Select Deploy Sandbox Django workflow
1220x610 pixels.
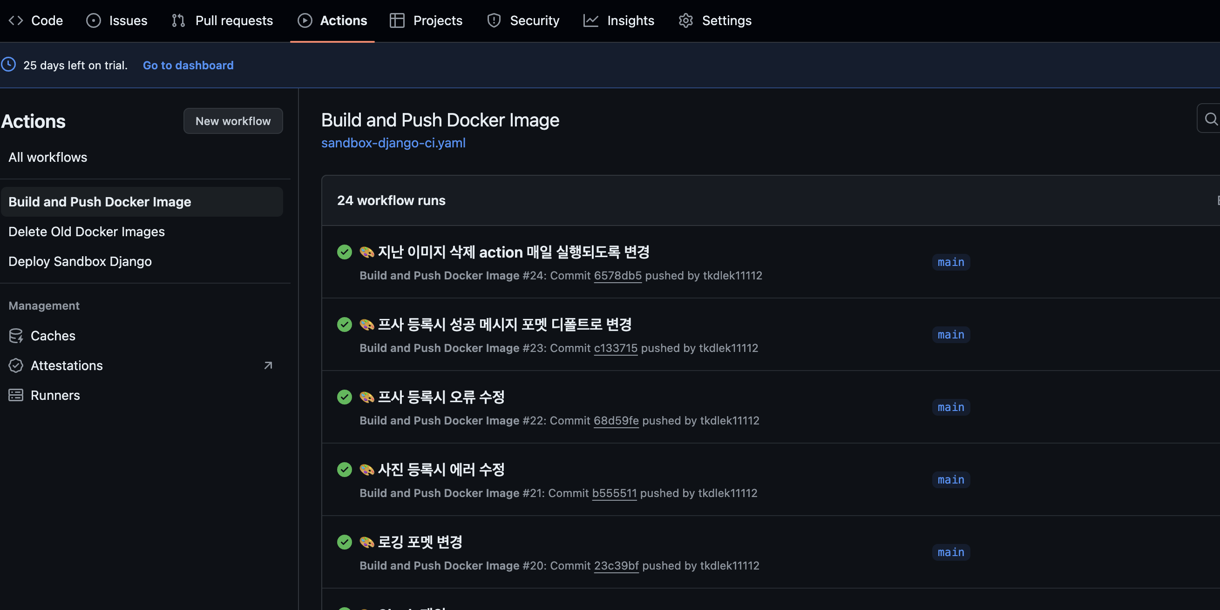(80, 261)
